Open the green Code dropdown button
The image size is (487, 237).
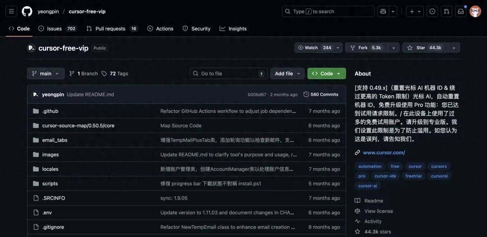pos(326,73)
